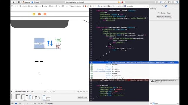This screenshot has height=105, width=188.
Task: Select the red 50 low temp label
Action: pyautogui.click(x=58, y=47)
